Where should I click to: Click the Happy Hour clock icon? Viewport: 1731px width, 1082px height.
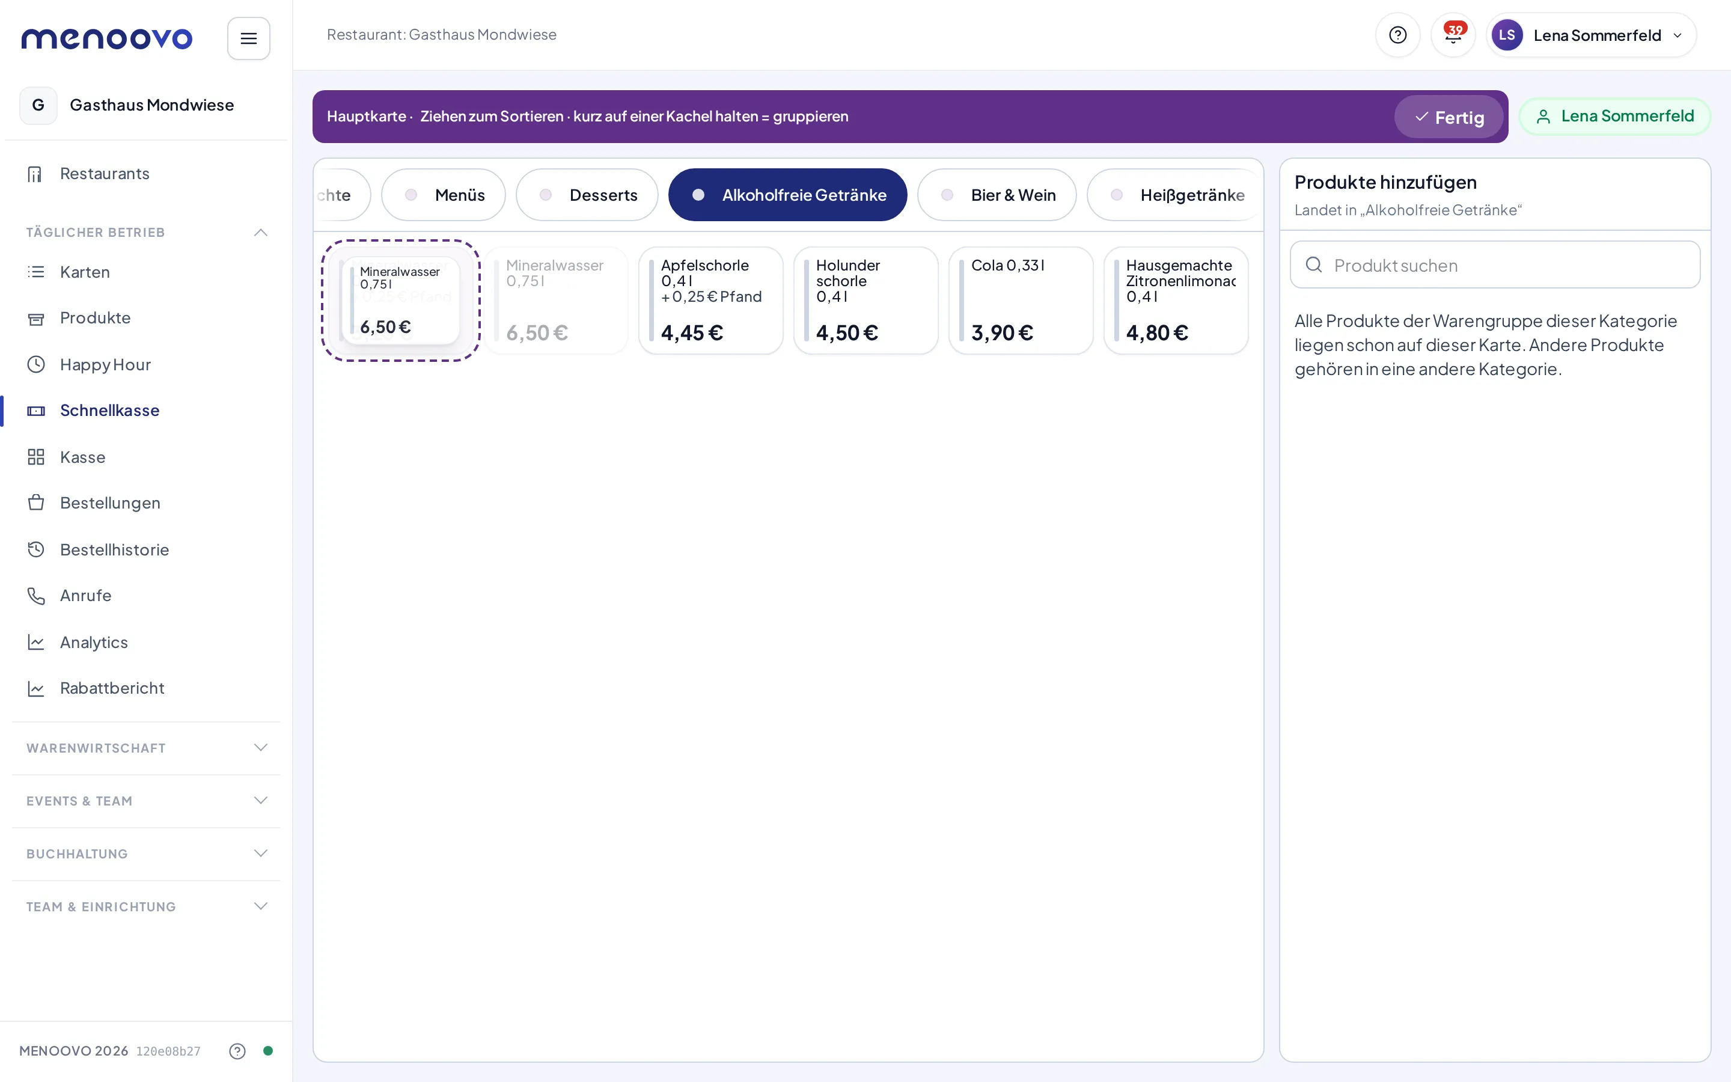pos(36,364)
